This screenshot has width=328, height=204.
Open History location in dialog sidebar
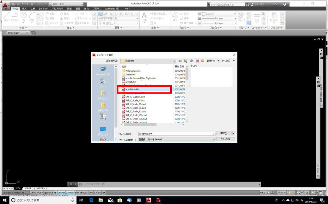pos(103,83)
